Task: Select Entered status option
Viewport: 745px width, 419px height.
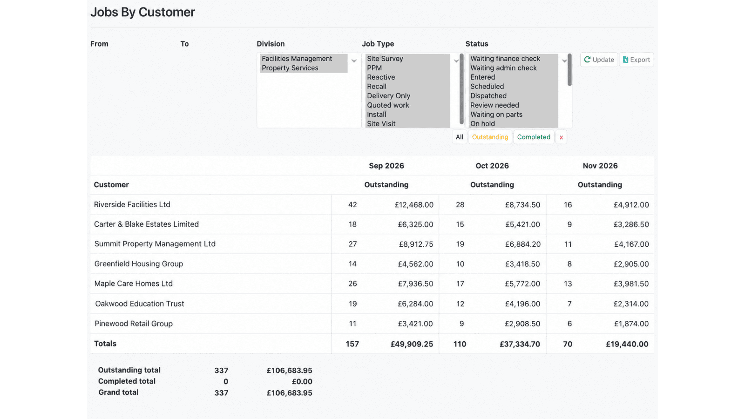Action: pos(513,77)
